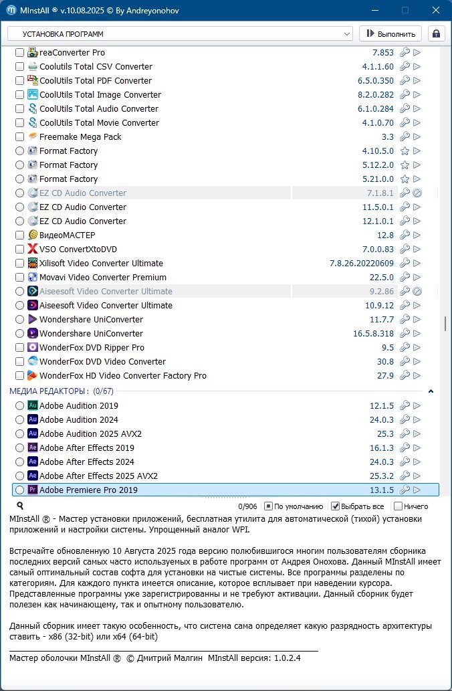The width and height of the screenshot is (452, 691).
Task: Toggle the Выбрать все checkbox
Action: [x=335, y=506]
